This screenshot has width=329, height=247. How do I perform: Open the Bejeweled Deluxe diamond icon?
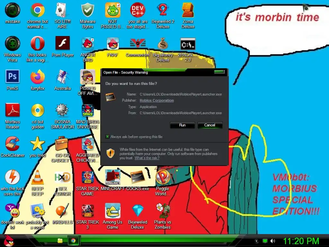(x=138, y=211)
